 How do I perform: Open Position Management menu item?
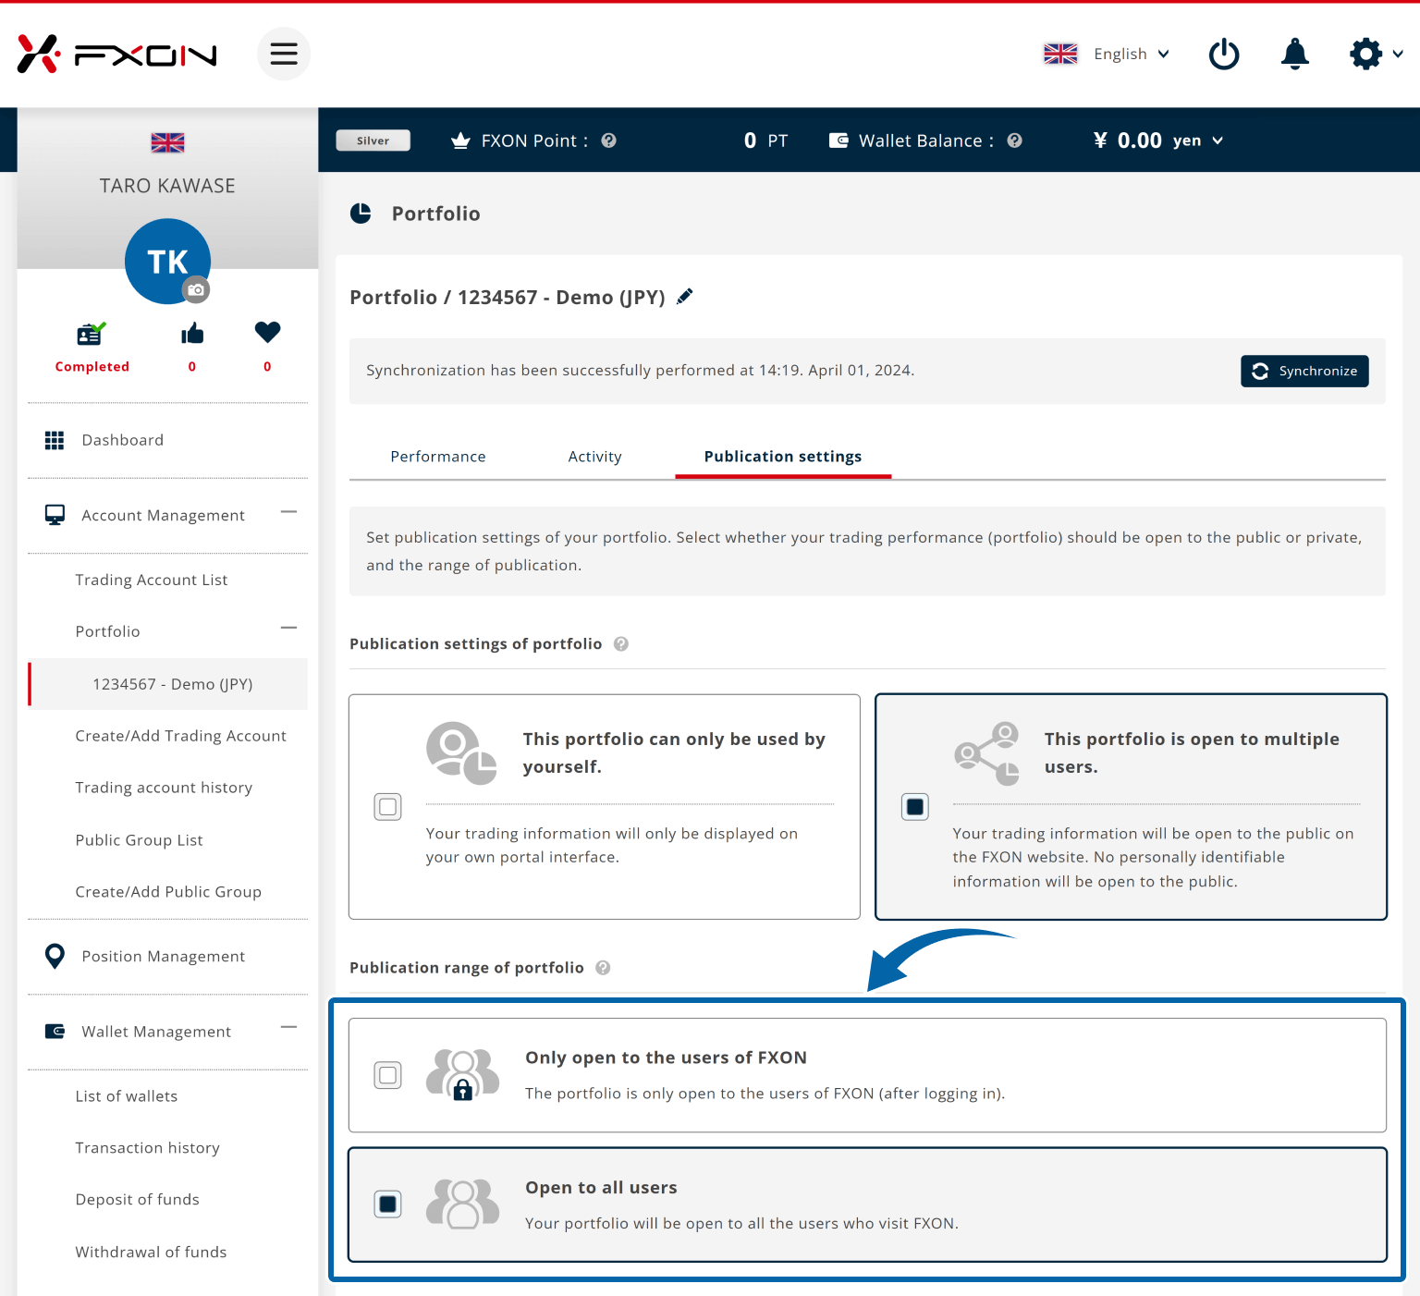tap(164, 956)
